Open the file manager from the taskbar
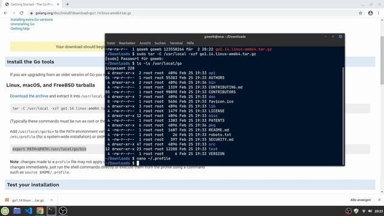384x216 pixels. pyautogui.click(x=17, y=211)
